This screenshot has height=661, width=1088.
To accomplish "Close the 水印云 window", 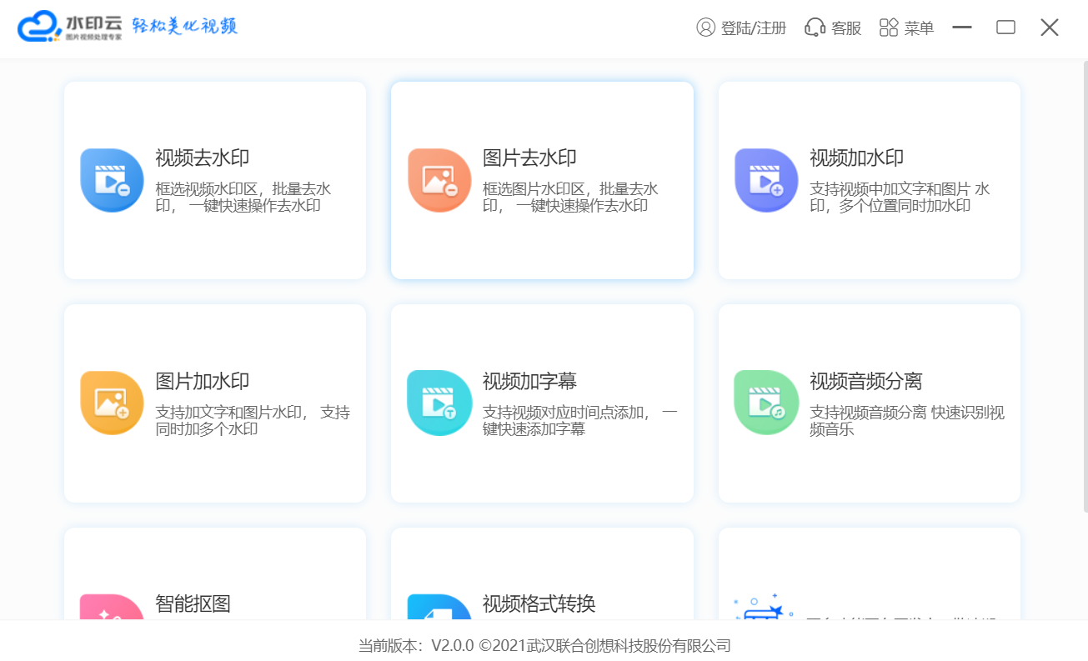I will click(1050, 28).
